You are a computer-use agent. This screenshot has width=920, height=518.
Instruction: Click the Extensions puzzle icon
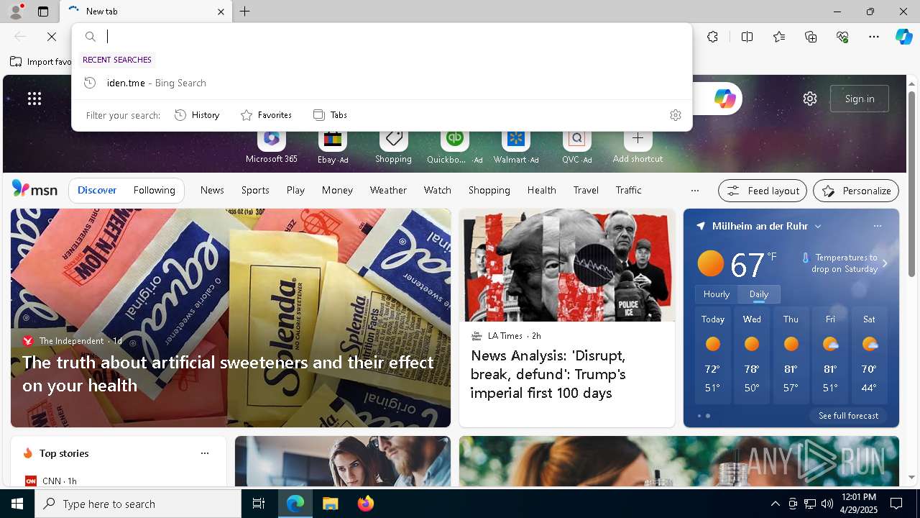coord(712,37)
